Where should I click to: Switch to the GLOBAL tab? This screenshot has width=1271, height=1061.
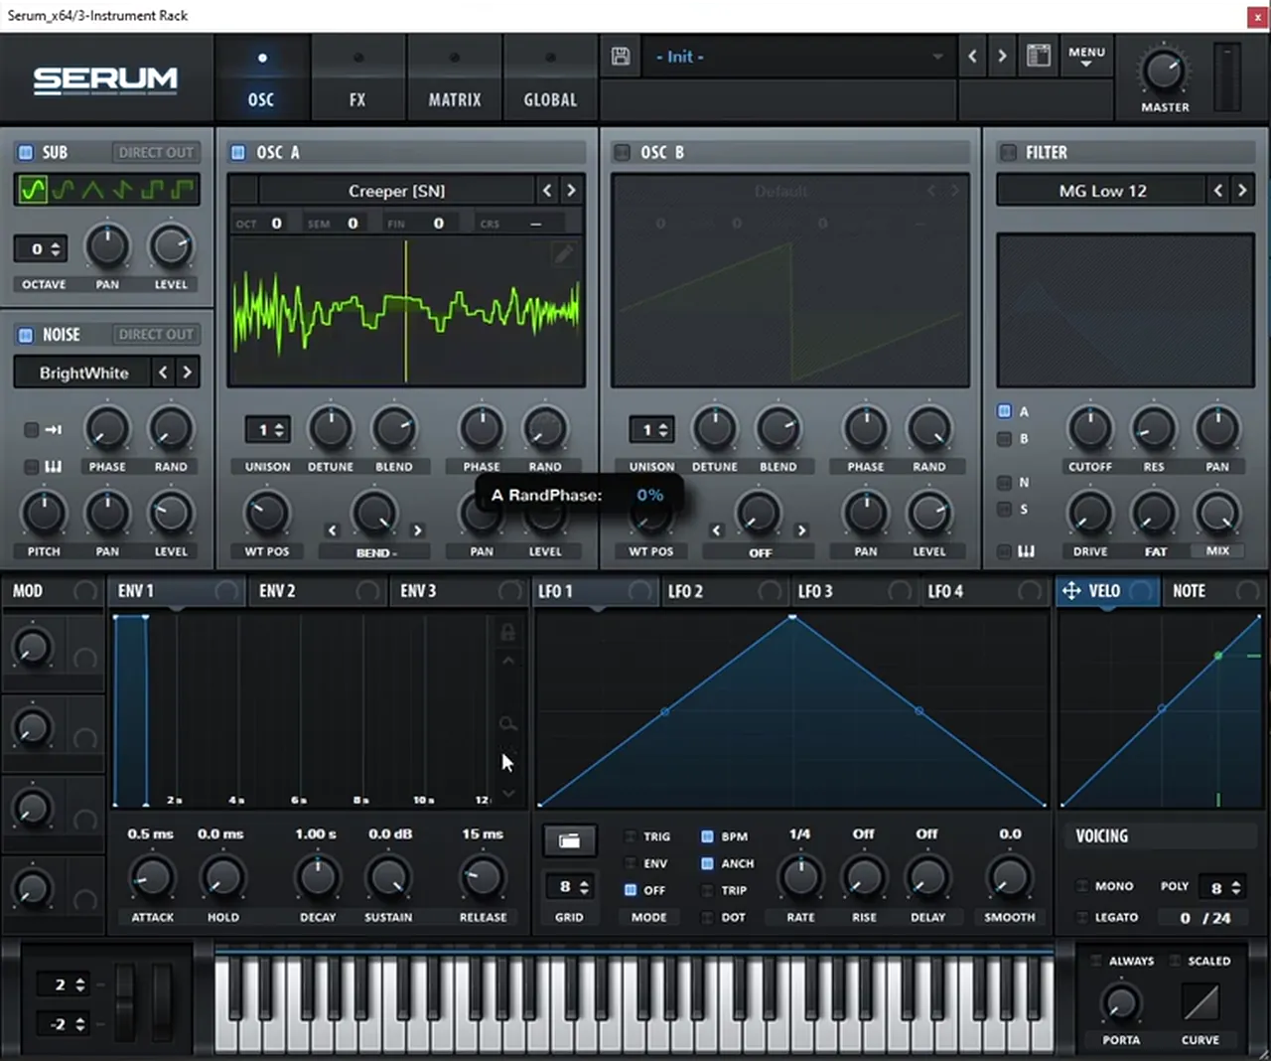[550, 79]
